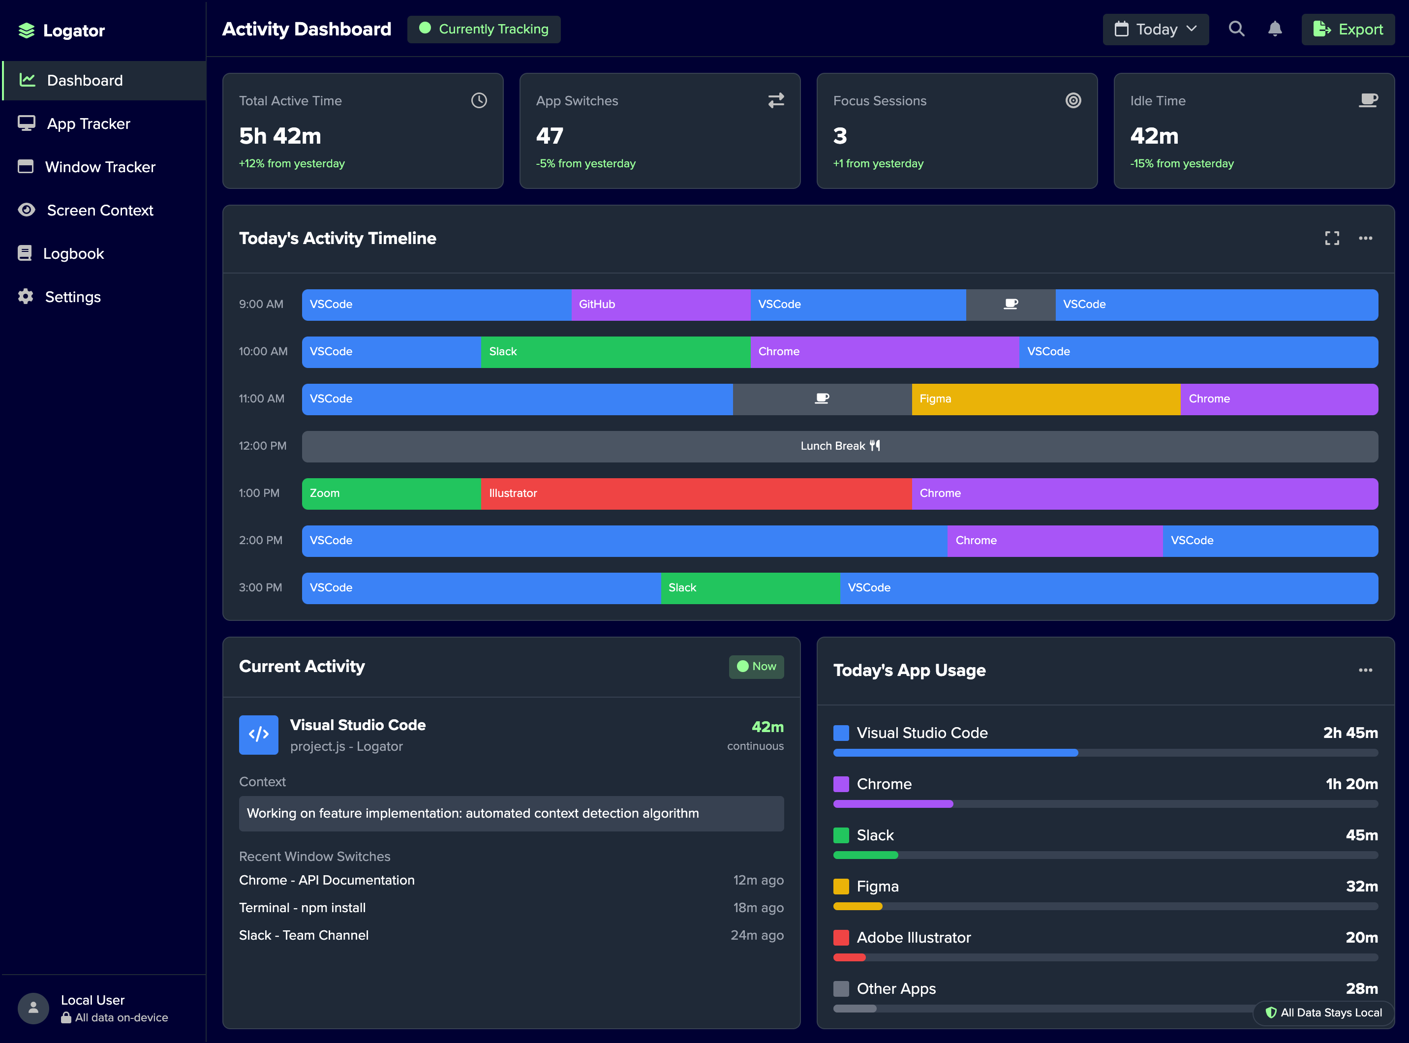The image size is (1409, 1043).
Task: Select the Zoom block at 1:00 PM
Action: (392, 493)
